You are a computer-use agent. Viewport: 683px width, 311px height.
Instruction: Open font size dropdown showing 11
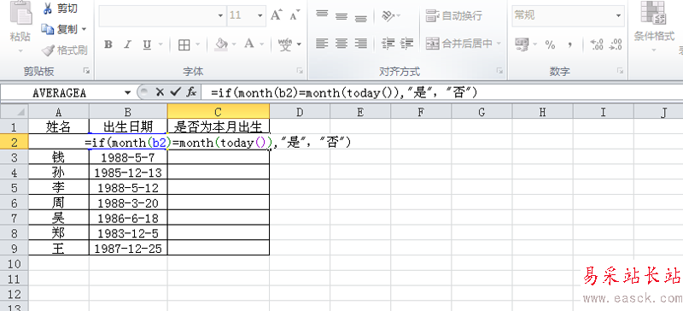(260, 15)
